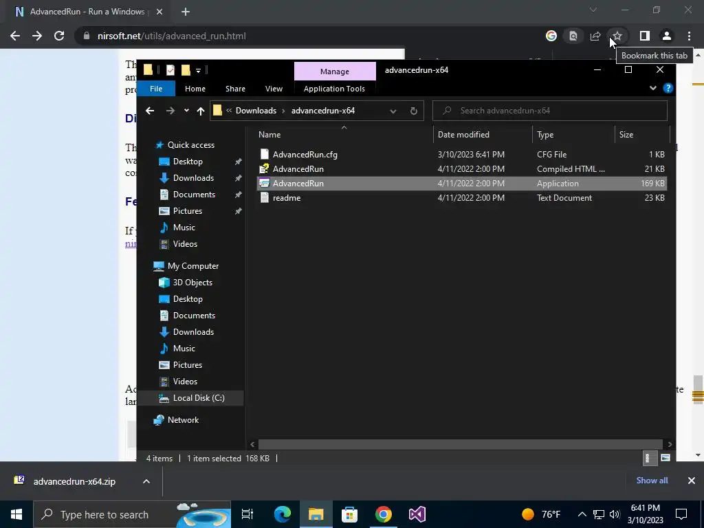
Task: Select the Manage contextual tab
Action: pos(335,71)
